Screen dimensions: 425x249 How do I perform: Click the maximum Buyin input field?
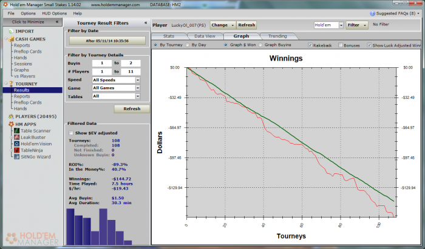[x=131, y=63]
